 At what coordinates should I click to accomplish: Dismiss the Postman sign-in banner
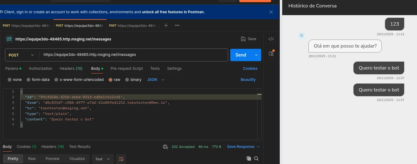271,12
